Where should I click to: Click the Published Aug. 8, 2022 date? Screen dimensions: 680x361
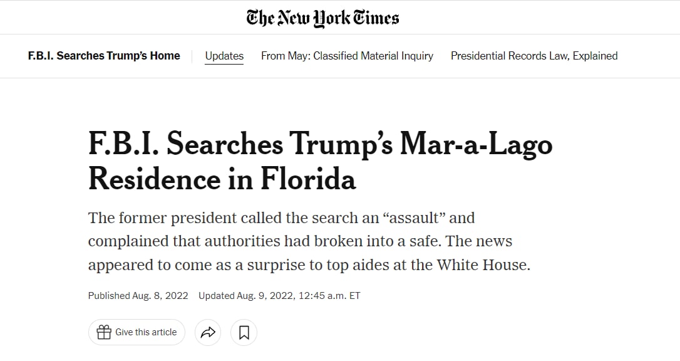[138, 296]
